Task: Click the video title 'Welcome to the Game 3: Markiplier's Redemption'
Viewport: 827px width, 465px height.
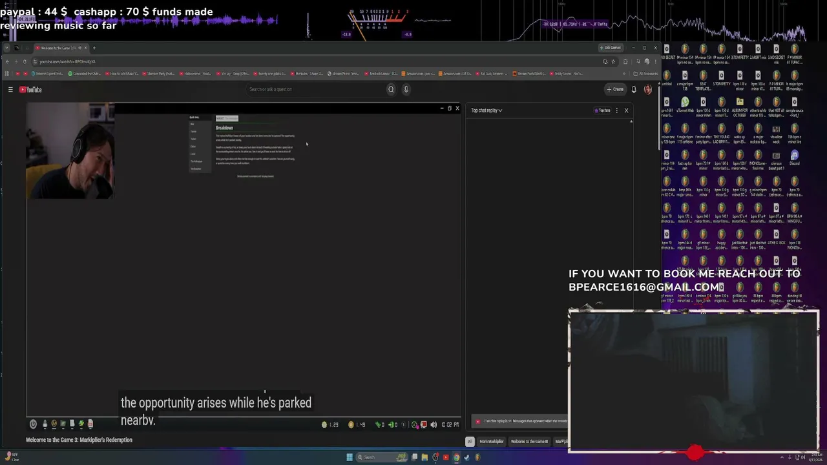Action: pyautogui.click(x=79, y=440)
